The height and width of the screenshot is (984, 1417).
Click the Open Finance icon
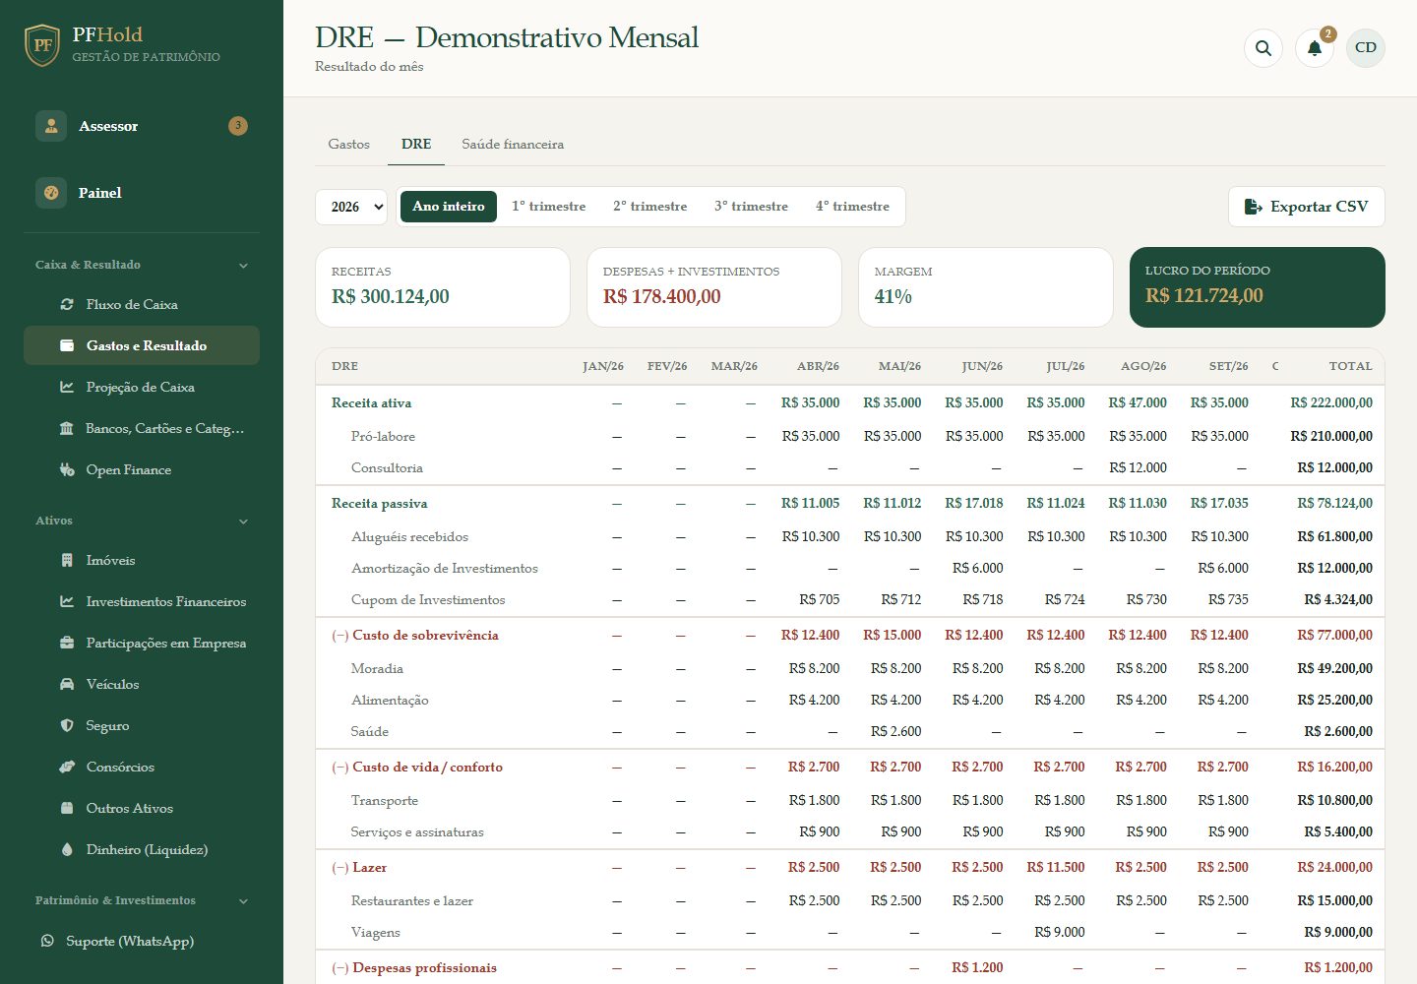[67, 469]
